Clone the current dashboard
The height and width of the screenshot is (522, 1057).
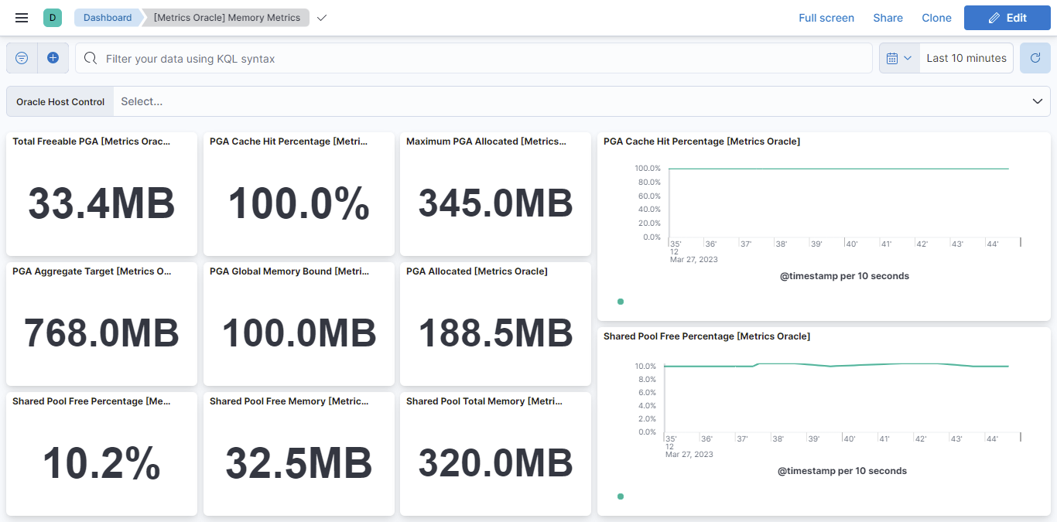click(936, 18)
